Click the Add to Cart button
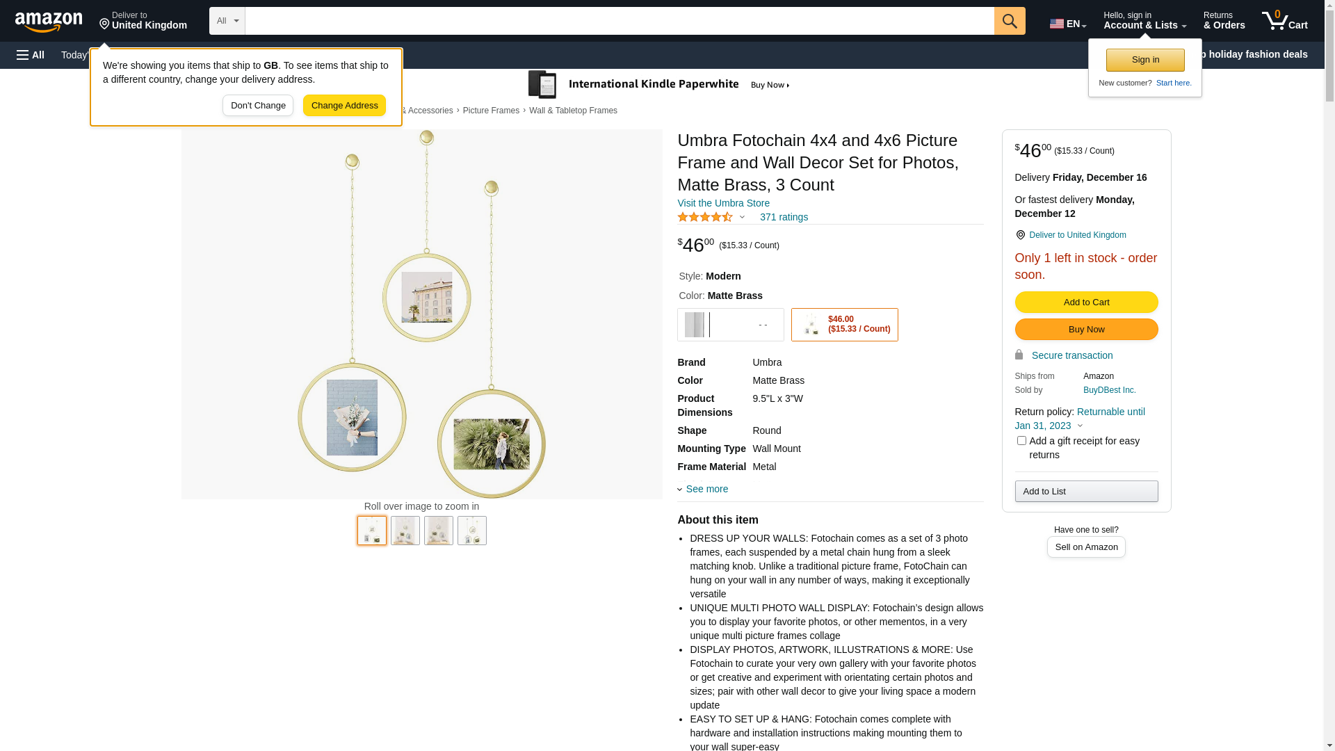The width and height of the screenshot is (1335, 751). click(x=1086, y=302)
